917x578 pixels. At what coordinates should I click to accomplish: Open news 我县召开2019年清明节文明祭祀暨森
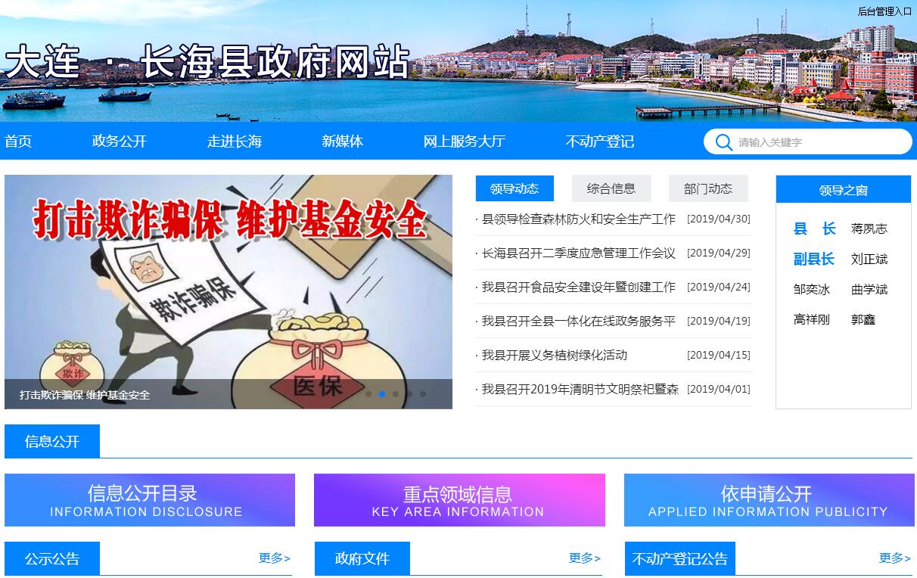click(x=580, y=390)
